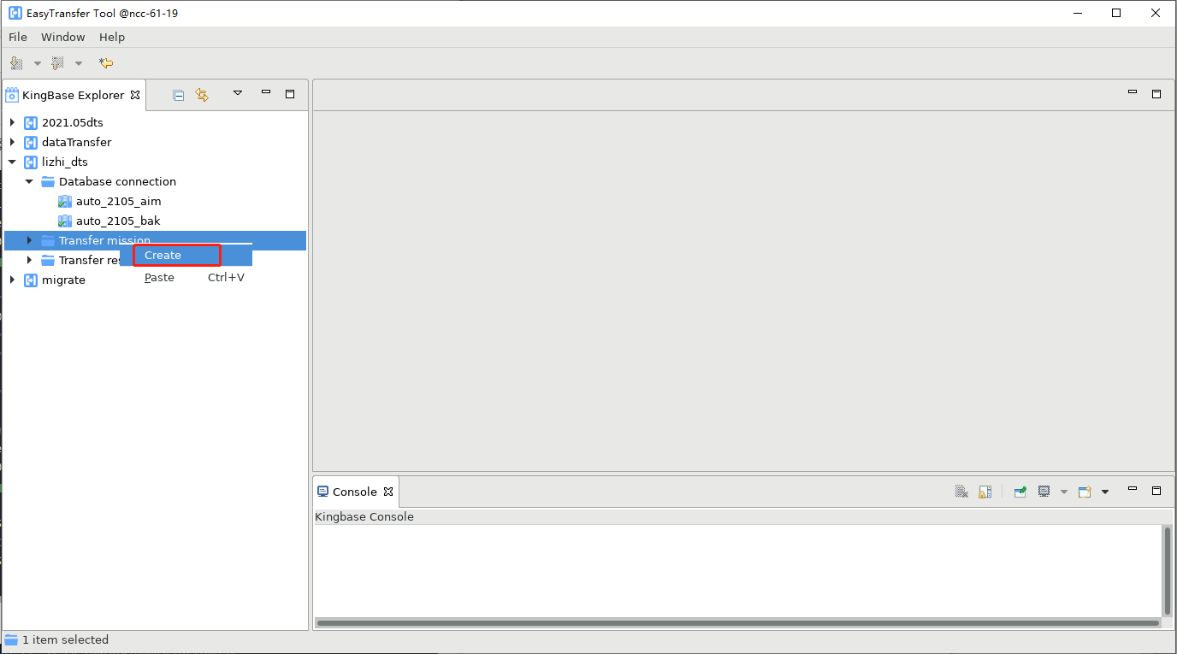Open the Display Selected Console dropdown arrow
The height and width of the screenshot is (654, 1177).
1064,492
